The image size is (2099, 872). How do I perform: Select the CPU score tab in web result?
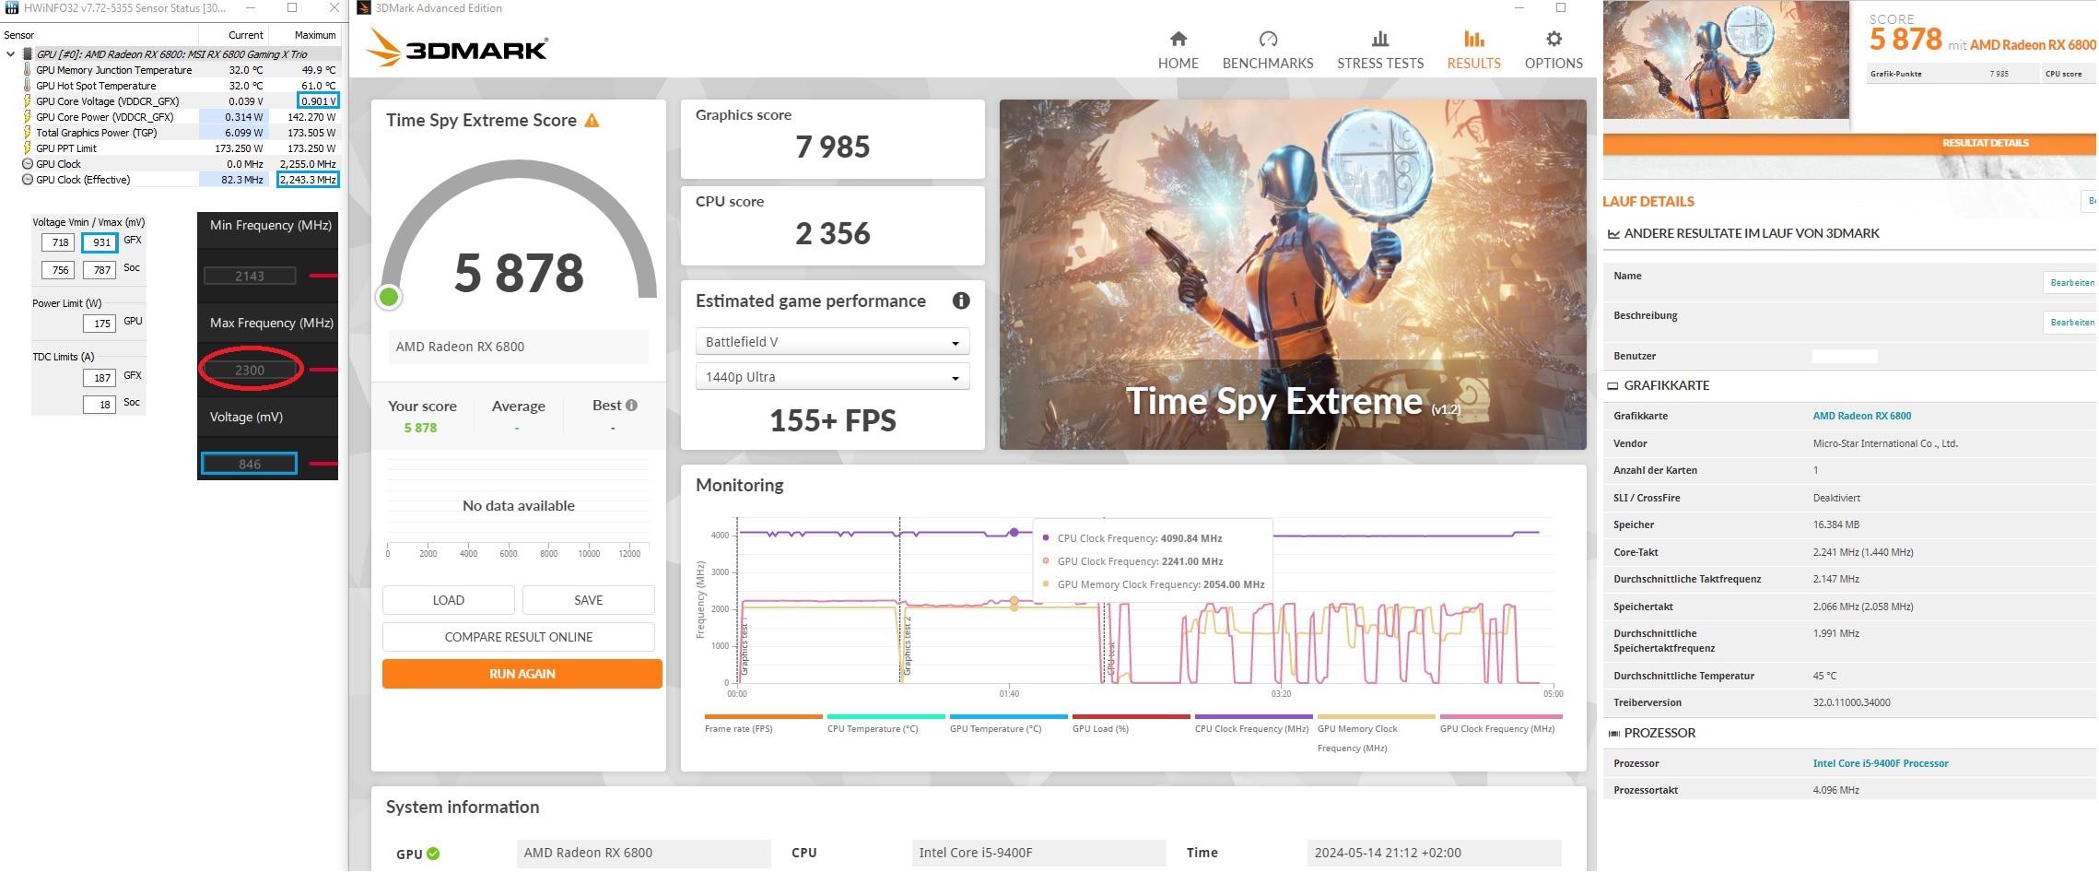(x=2068, y=74)
